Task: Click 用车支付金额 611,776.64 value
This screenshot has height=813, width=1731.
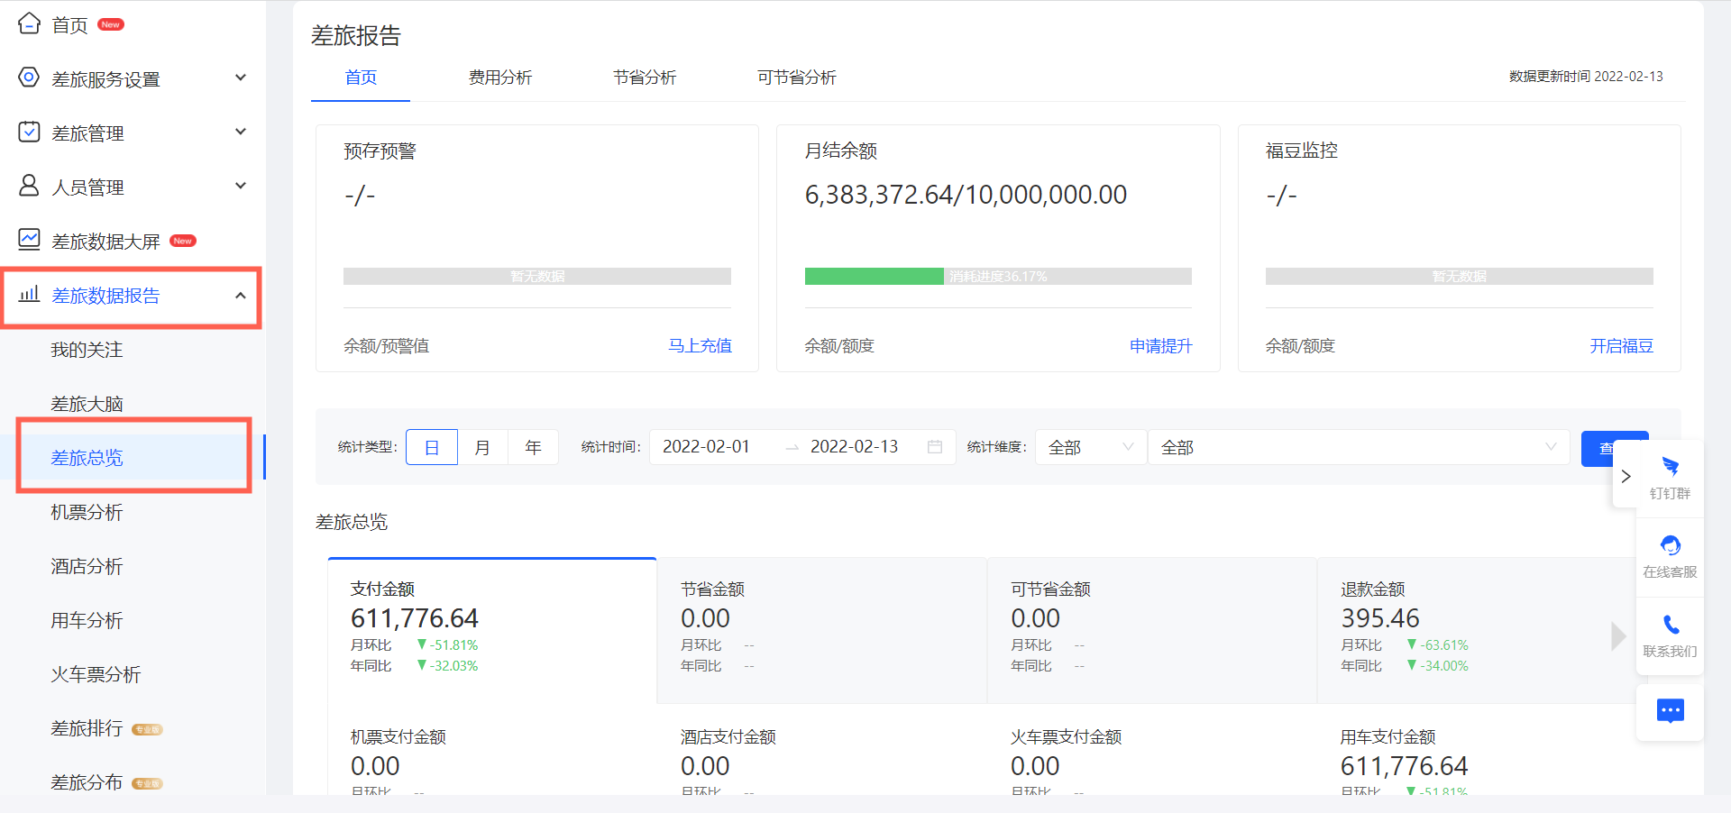Action: click(x=1404, y=766)
